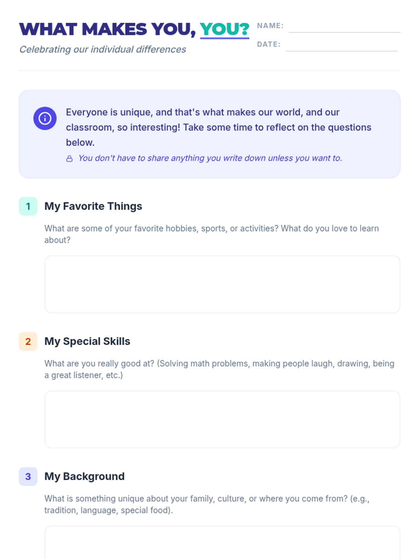Click the family and culture question text

[x=207, y=504]
